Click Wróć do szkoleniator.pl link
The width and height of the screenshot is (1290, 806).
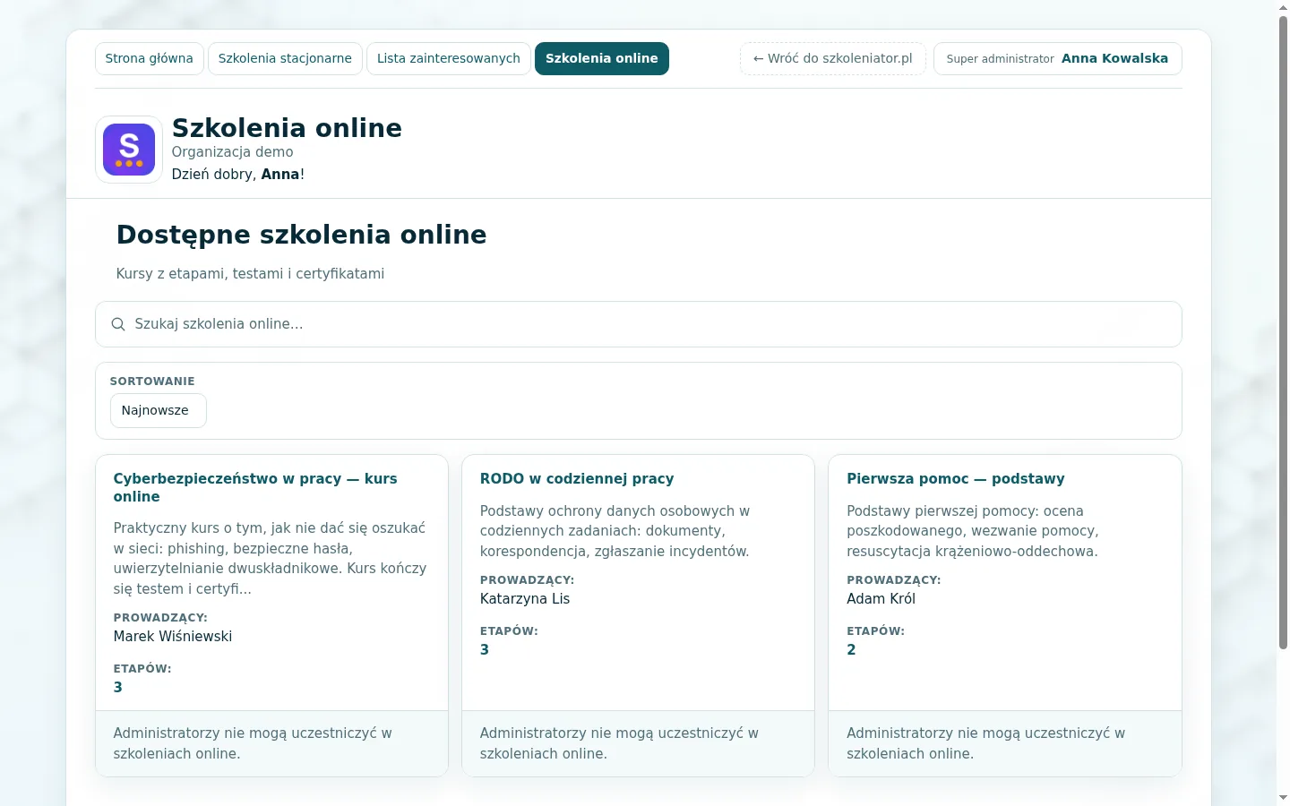[x=833, y=58]
